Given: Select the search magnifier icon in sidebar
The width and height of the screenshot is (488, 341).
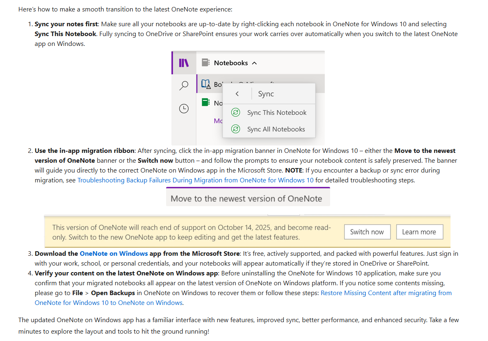Looking at the screenshot, I should (184, 85).
